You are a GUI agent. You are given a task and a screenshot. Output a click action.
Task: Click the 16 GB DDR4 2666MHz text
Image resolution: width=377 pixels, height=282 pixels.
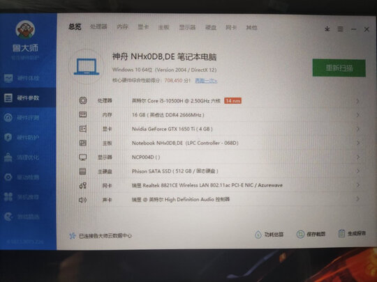(168, 115)
